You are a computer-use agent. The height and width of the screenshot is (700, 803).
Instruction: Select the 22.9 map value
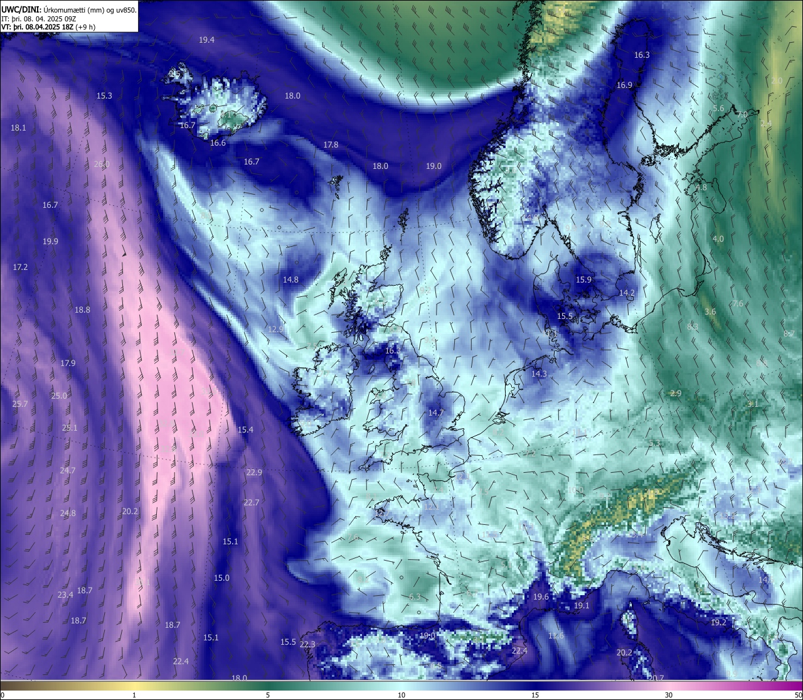254,472
